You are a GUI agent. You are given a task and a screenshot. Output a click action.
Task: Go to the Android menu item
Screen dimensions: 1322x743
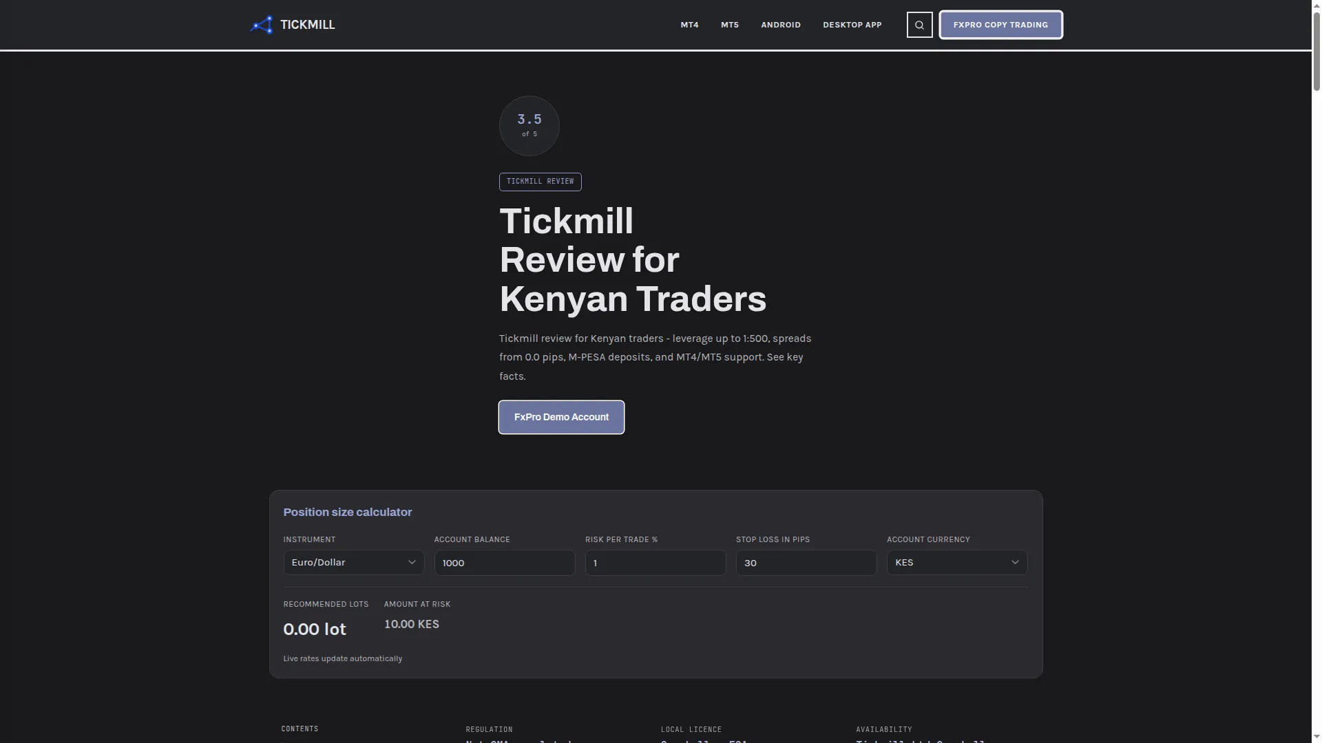781,25
